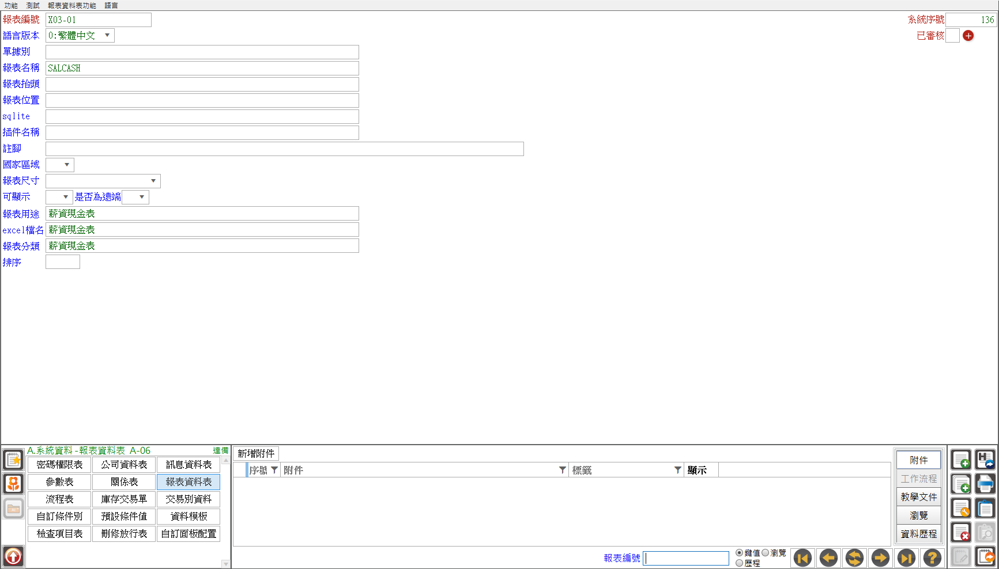Click the edit document icon with orange wrench
Image resolution: width=999 pixels, height=569 pixels.
pyautogui.click(x=961, y=509)
